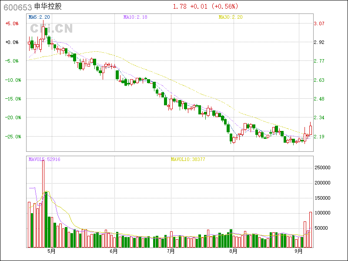Select the stock name 申华控股

pos(48,7)
